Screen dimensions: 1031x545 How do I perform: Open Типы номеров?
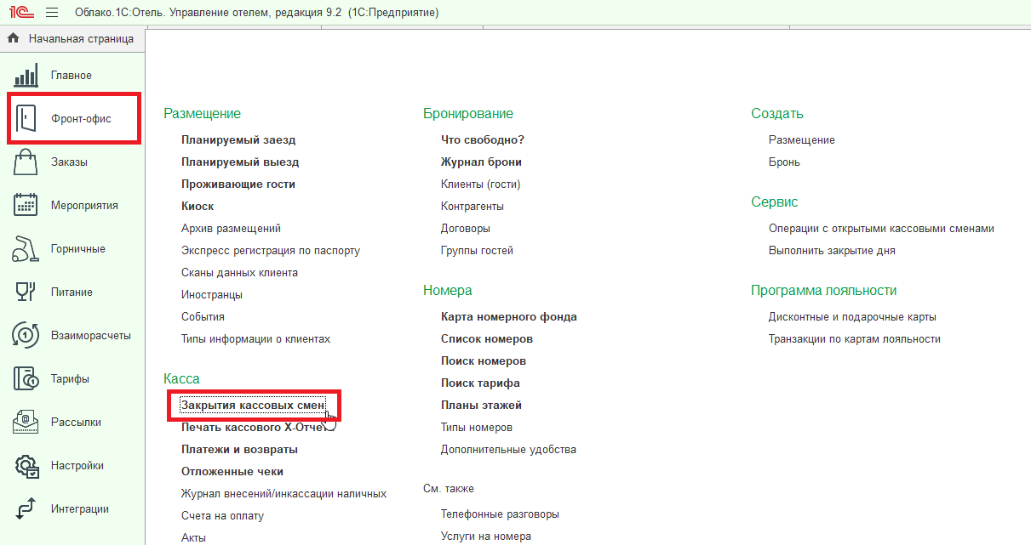pyautogui.click(x=477, y=428)
